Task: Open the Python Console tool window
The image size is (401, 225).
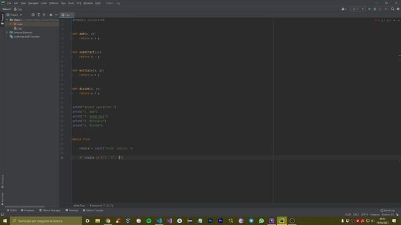Action: (93, 210)
